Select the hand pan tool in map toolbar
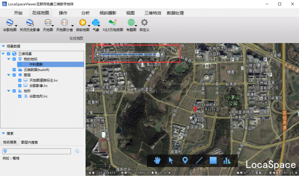The image size is (299, 176). point(157,160)
